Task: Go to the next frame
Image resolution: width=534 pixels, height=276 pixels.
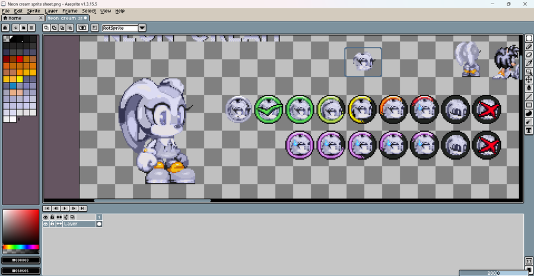Action: 74,208
